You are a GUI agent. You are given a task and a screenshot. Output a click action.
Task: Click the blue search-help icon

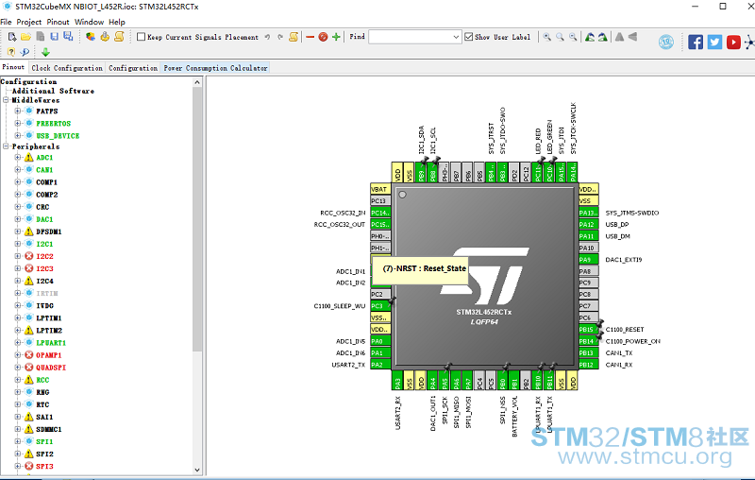(x=25, y=52)
